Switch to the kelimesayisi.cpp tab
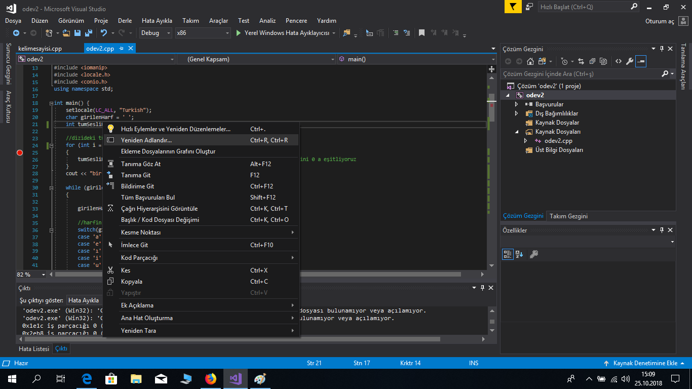Image resolution: width=692 pixels, height=389 pixels. pyautogui.click(x=40, y=49)
